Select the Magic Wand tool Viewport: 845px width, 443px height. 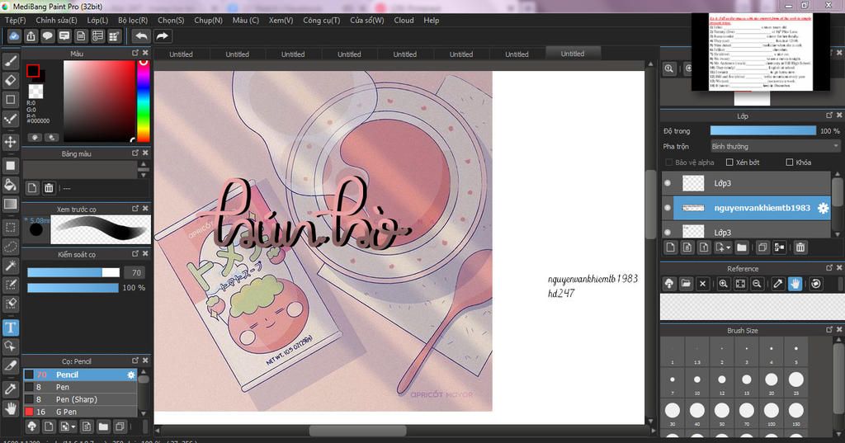tap(10, 265)
